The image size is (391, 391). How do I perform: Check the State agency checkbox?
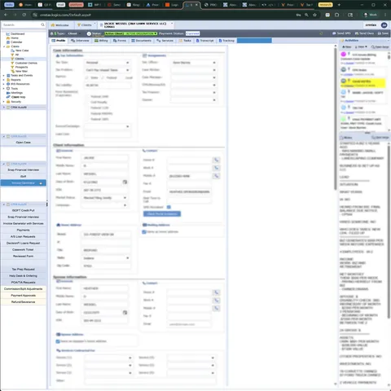coord(86,77)
